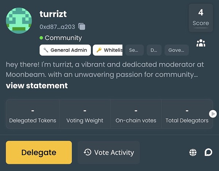The image size is (219, 171).
Task: Open the chat bubble icon
Action: click(208, 152)
